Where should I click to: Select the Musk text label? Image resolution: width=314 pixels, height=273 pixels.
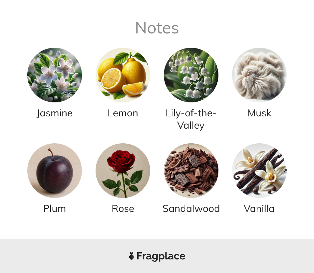[259, 113]
